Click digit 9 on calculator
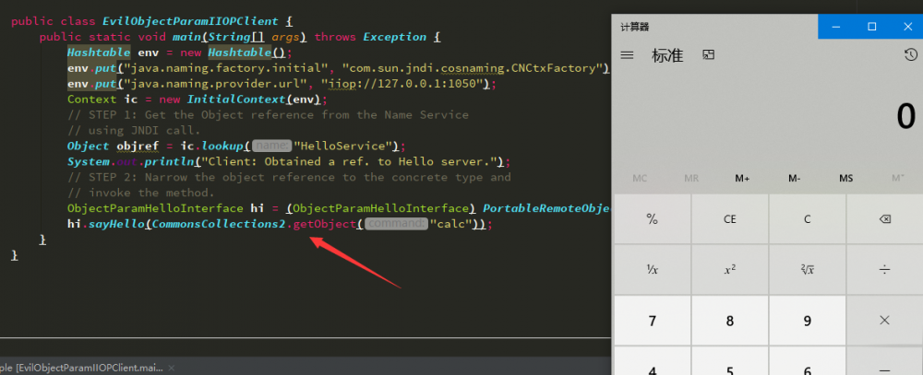 (807, 321)
